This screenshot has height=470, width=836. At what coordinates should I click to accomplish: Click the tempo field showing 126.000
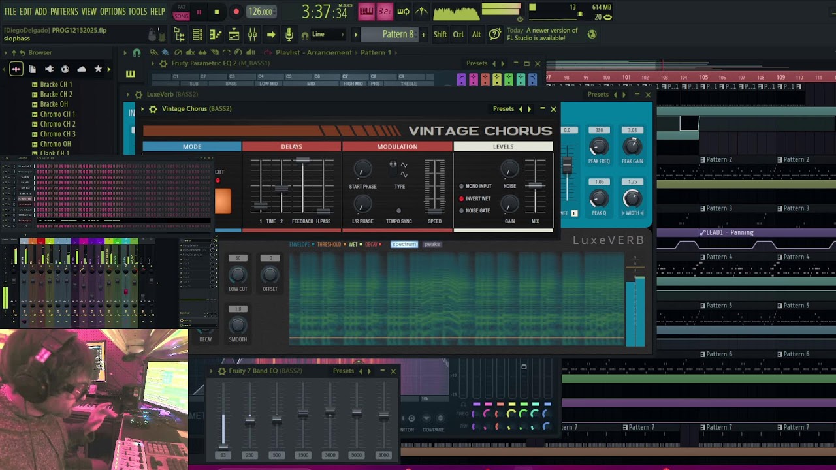[x=260, y=12]
